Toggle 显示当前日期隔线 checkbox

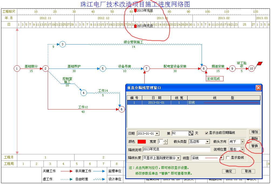point(206,133)
